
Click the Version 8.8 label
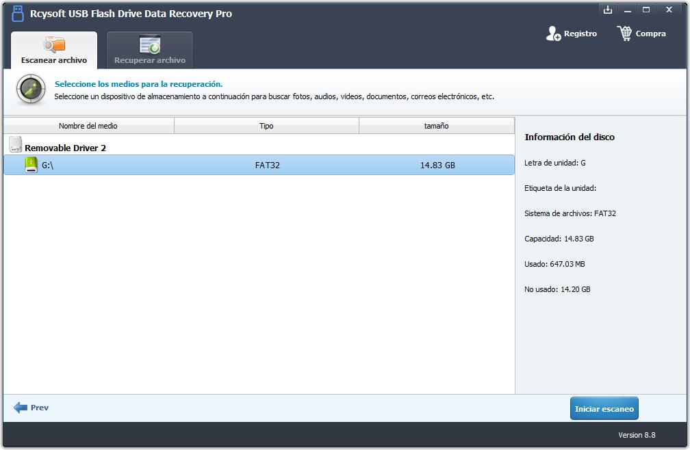point(636,435)
